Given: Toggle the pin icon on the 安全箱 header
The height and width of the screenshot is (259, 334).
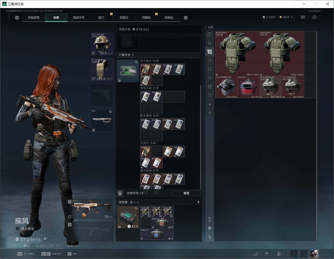Looking at the screenshot, I should tap(198, 202).
